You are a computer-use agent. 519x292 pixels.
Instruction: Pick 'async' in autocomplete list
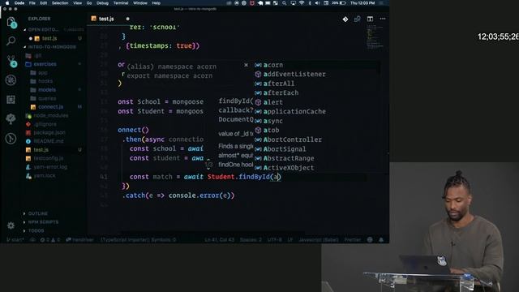(x=317, y=121)
